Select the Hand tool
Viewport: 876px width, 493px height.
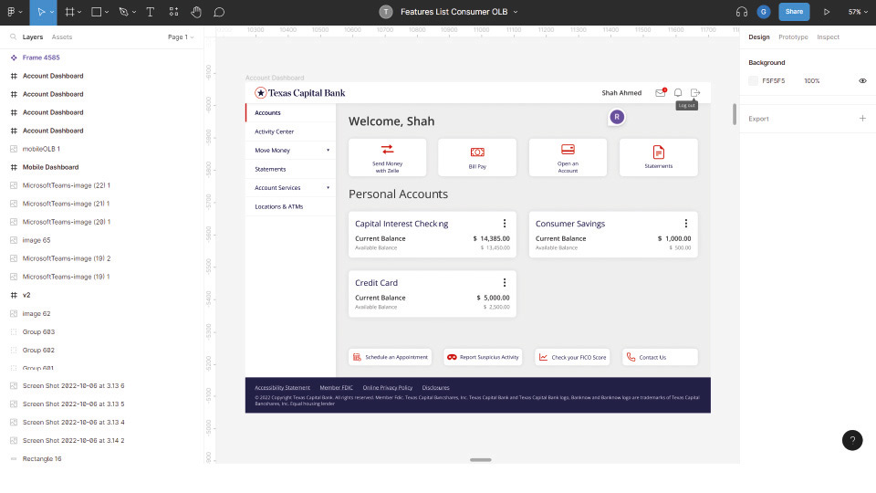point(196,12)
